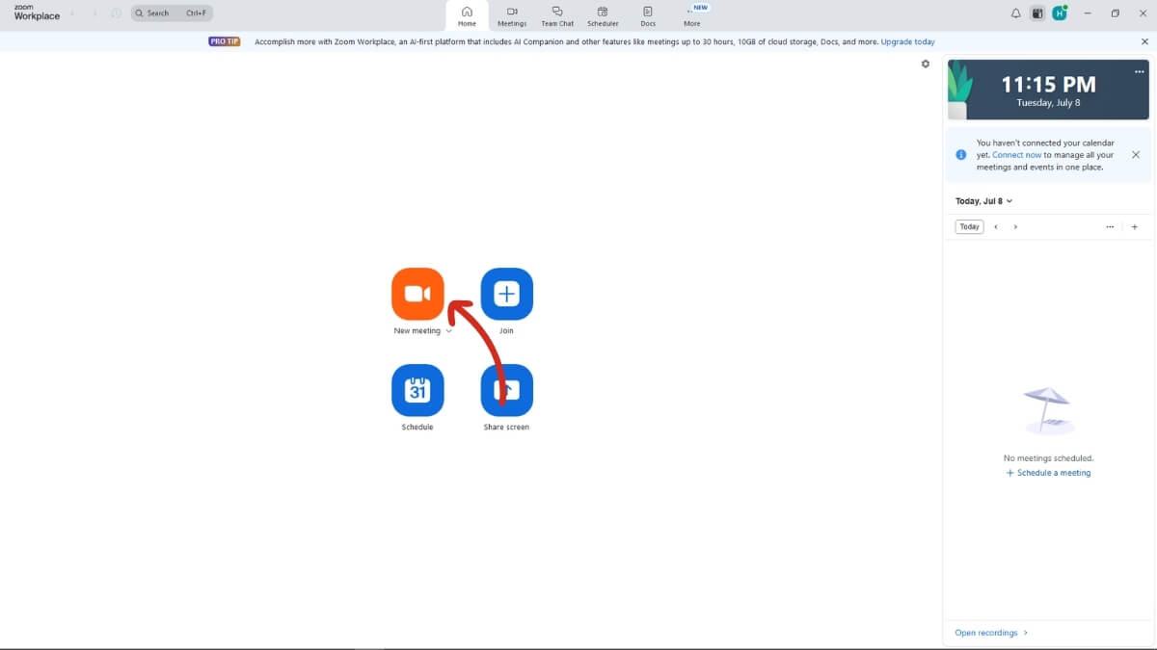Viewport: 1157px width, 650px height.
Task: Click the Share screen icon
Action: (x=506, y=390)
